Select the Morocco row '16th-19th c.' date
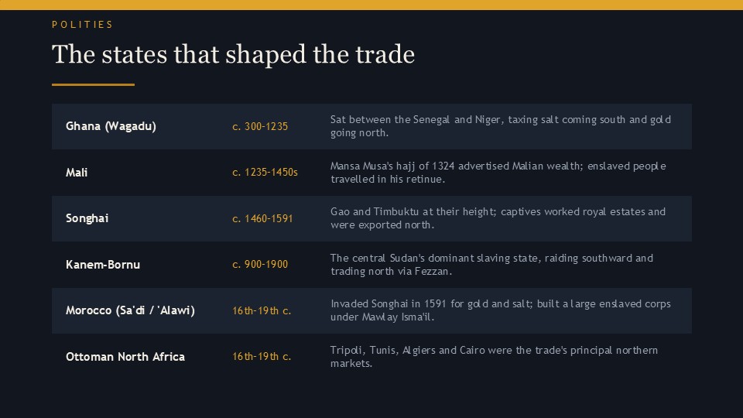 (x=262, y=311)
